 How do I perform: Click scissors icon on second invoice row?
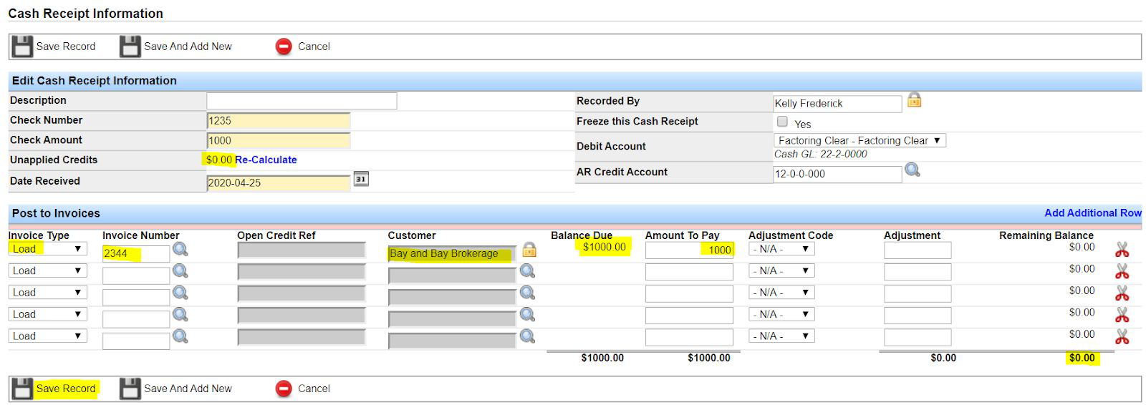coord(1122,271)
